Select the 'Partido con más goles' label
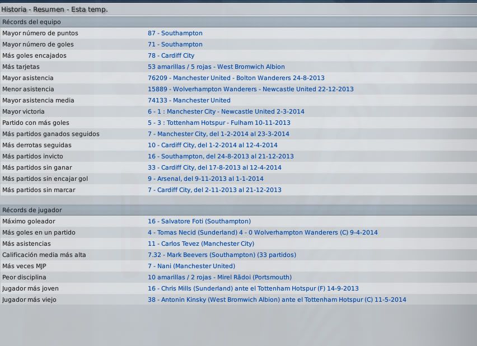Screen dimensions: 477x346 coord(36,123)
